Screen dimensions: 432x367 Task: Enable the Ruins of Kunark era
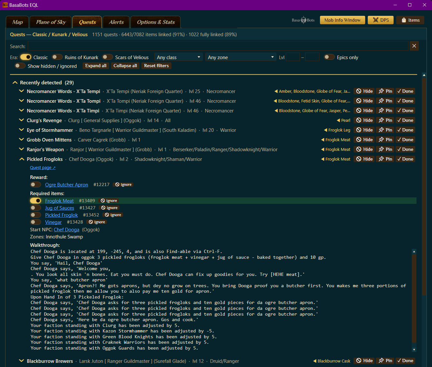(57, 57)
